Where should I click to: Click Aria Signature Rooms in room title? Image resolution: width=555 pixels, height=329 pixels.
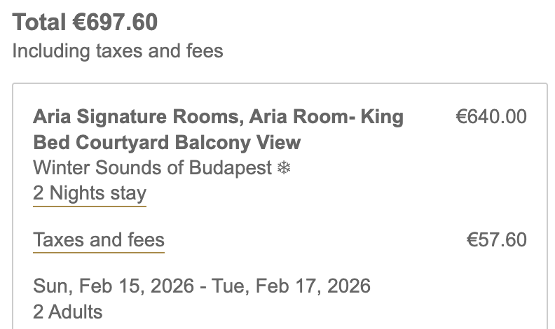(134, 117)
